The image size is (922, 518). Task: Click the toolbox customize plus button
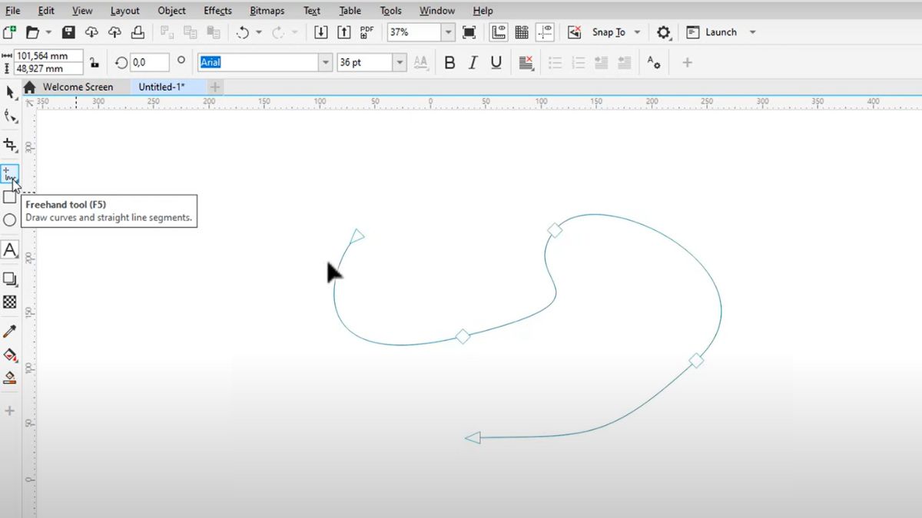[x=10, y=411]
